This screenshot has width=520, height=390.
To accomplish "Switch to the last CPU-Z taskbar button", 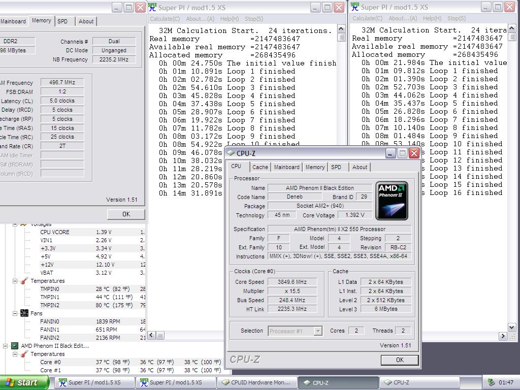I will tap(419, 382).
